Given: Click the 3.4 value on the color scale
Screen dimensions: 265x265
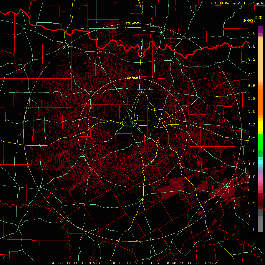Looking at the screenshot, I should 252,138.
